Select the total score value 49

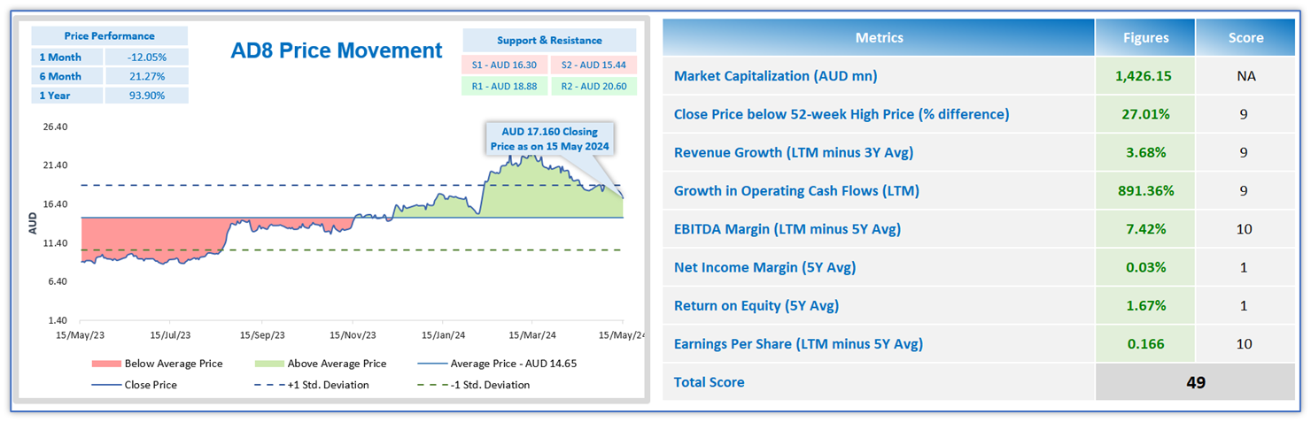[x=1196, y=382]
